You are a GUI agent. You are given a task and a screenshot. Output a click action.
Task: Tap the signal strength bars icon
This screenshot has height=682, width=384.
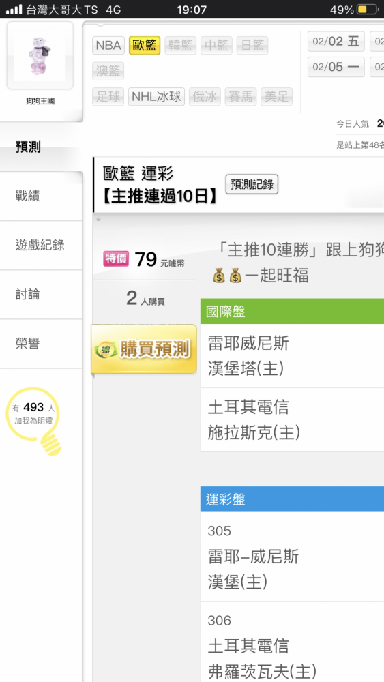(14, 9)
